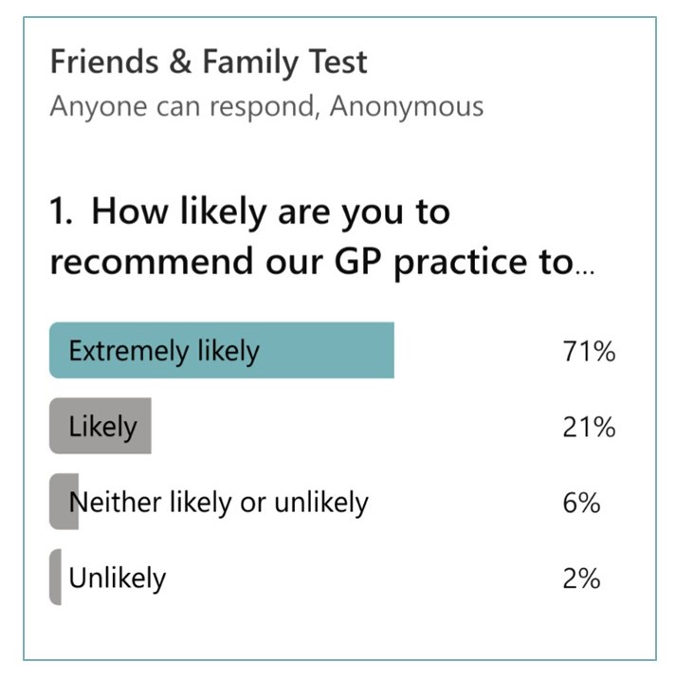Screen dimensions: 676x680
Task: Click the question number 1.
Action: 61,211
